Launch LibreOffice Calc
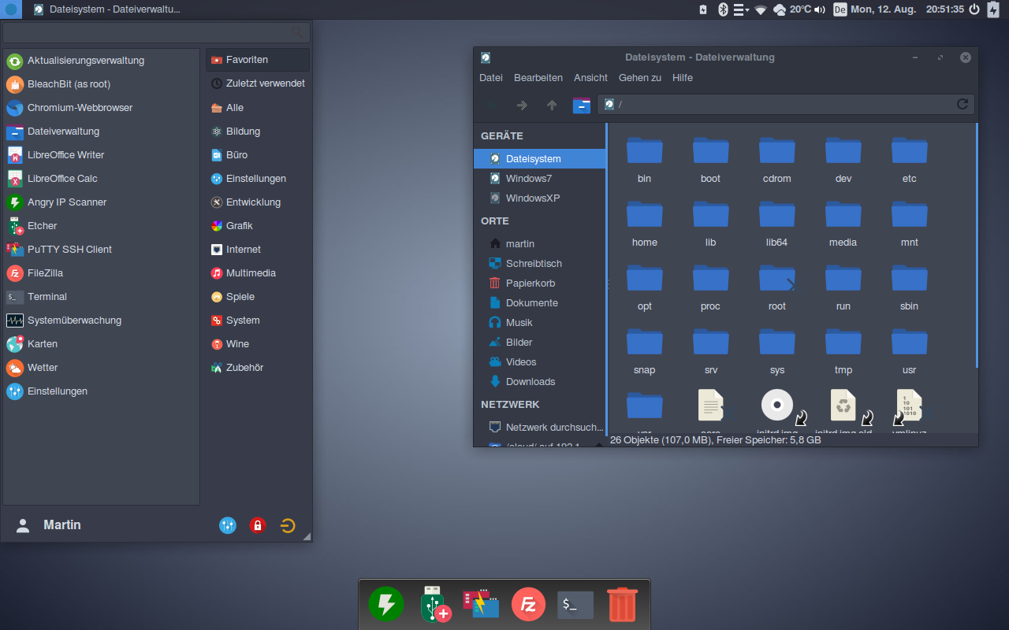Viewport: 1009px width, 630px height. [x=102, y=179]
